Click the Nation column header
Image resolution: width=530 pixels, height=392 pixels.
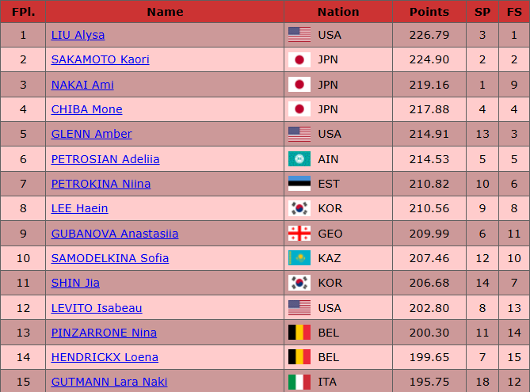click(x=338, y=12)
